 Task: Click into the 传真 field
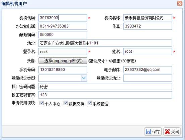pos(148,26)
